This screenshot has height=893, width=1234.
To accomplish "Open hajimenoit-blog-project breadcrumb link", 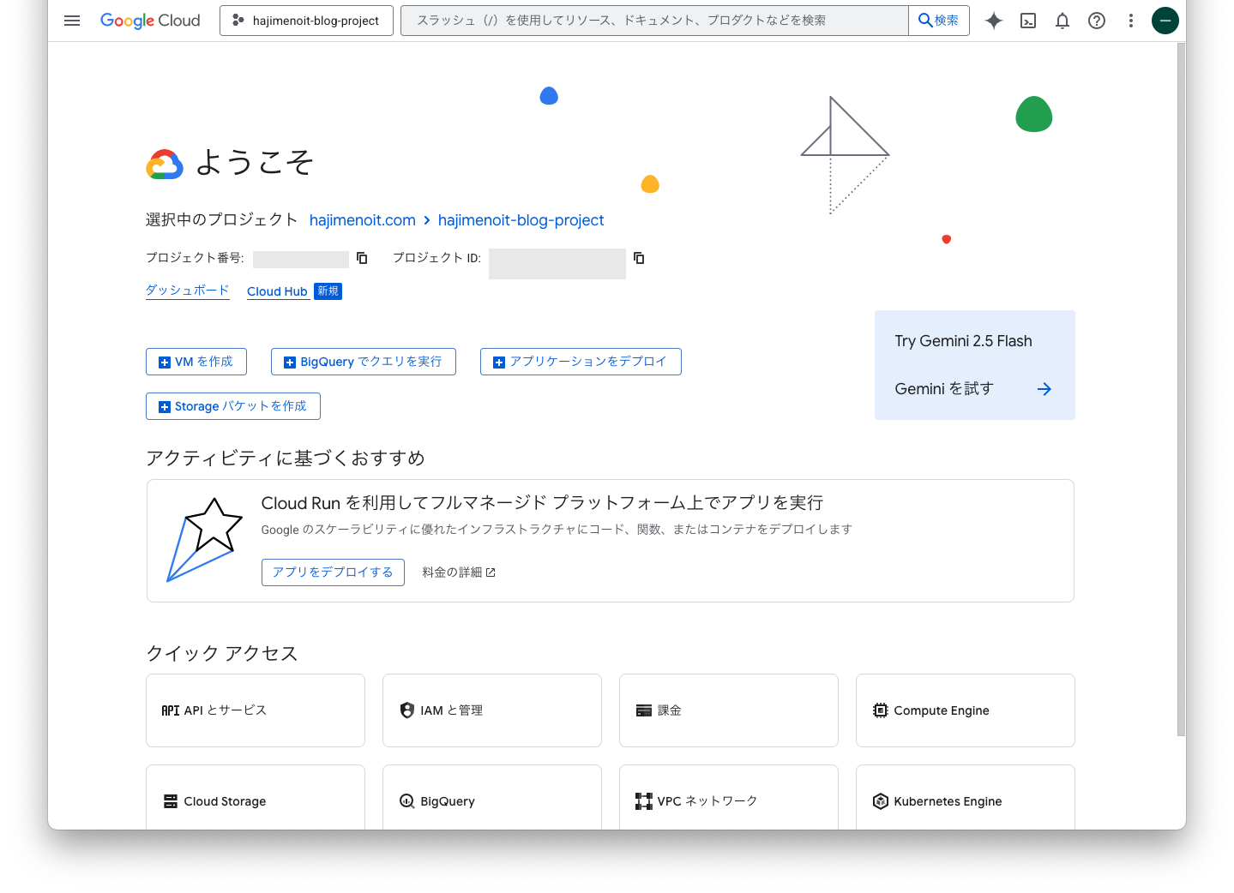I will point(521,220).
